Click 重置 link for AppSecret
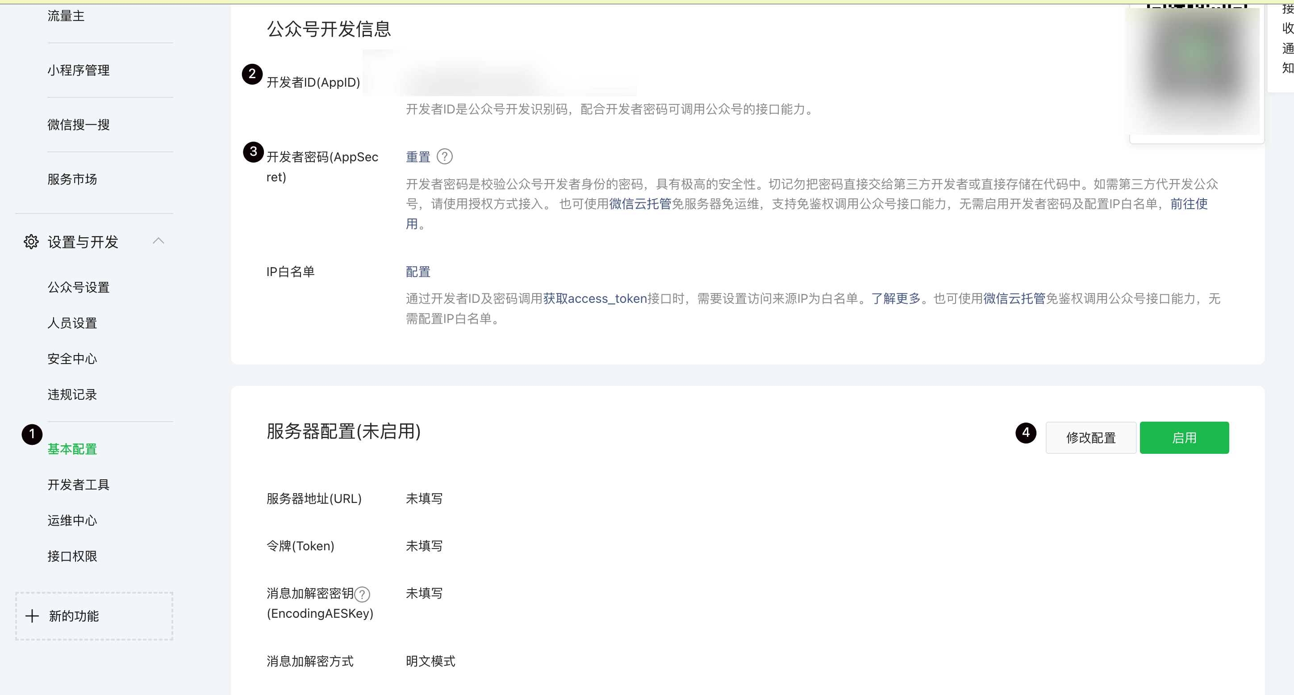Screen dimensions: 1294x695 pos(418,157)
